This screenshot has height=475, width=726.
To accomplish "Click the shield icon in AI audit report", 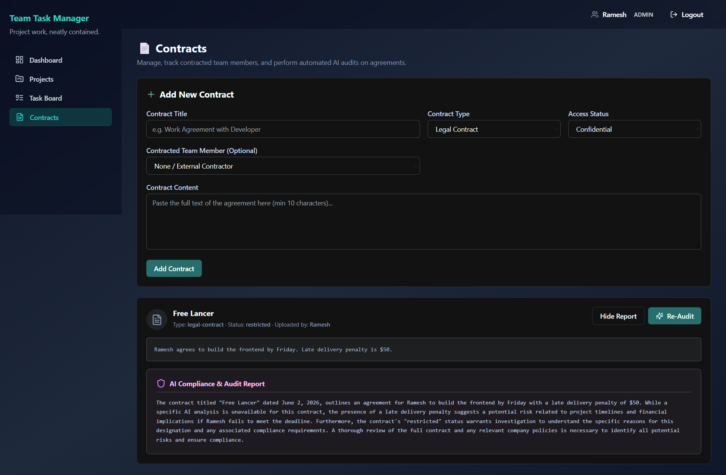I will click(x=161, y=383).
